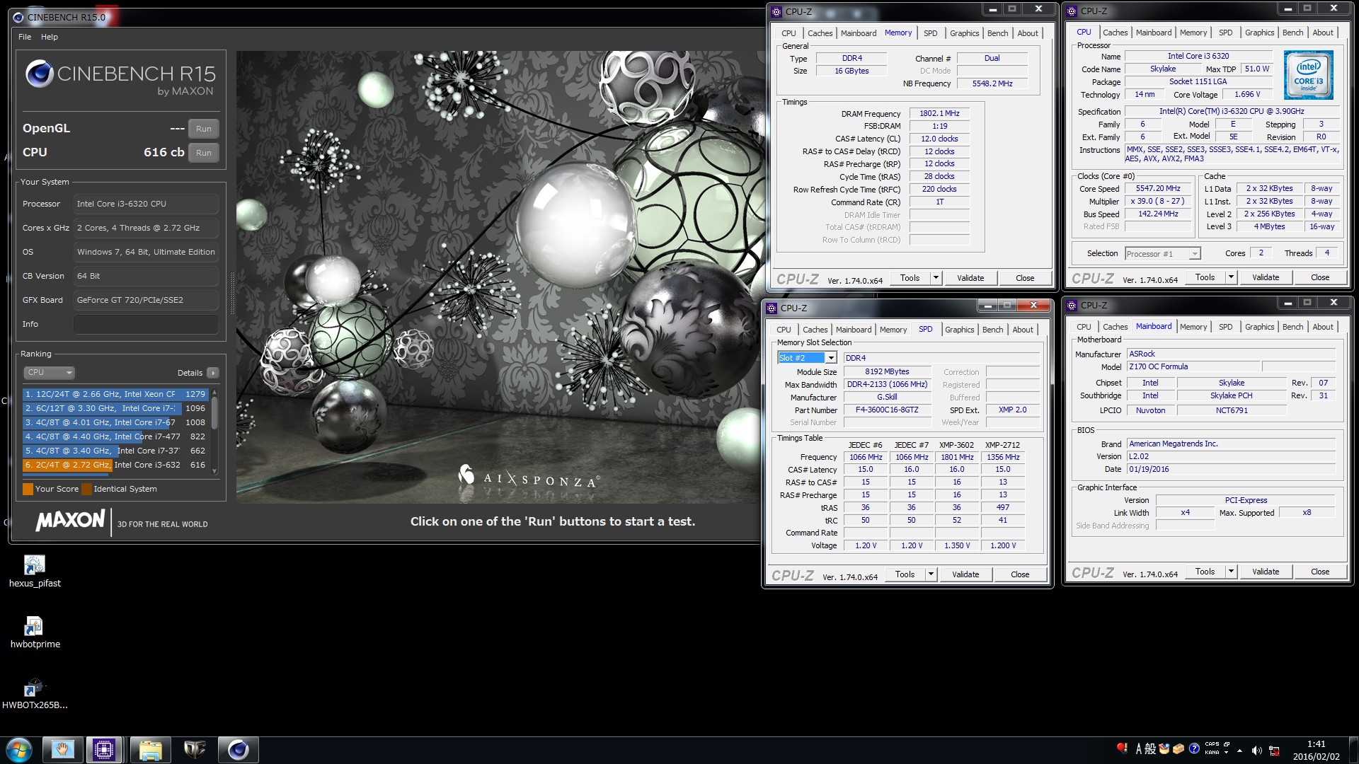
Task: Click the Cinebench panel splitter grip handle
Action: tap(231, 294)
